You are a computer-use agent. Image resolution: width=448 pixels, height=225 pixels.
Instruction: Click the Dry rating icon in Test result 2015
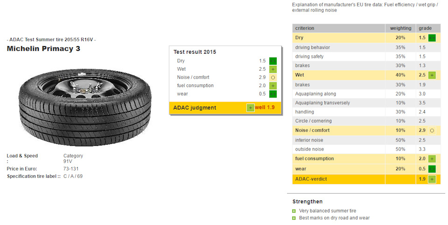tap(273, 61)
